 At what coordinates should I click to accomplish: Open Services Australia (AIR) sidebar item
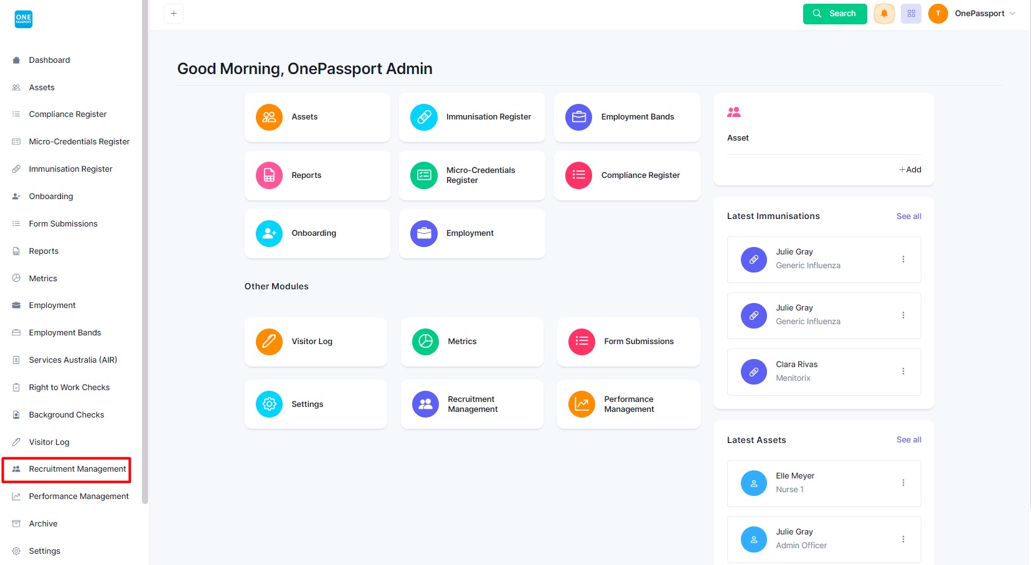point(73,360)
